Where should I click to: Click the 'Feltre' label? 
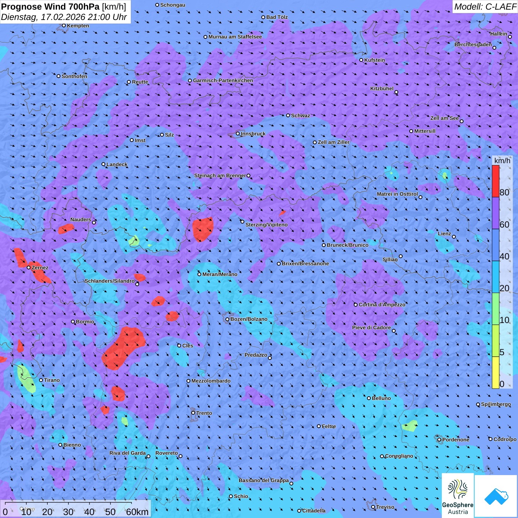coord(329,426)
